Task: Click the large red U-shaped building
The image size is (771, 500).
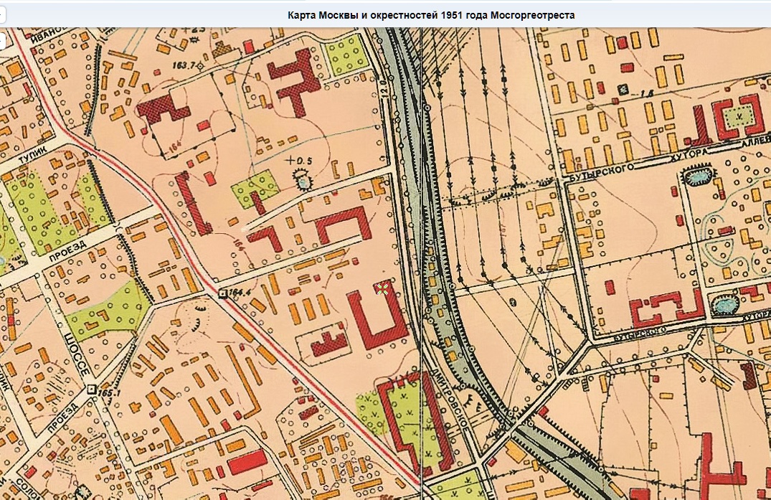Action: point(377,319)
